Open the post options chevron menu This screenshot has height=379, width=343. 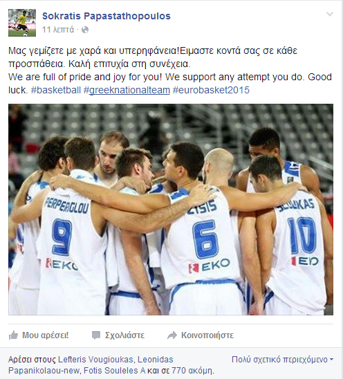(330, 15)
